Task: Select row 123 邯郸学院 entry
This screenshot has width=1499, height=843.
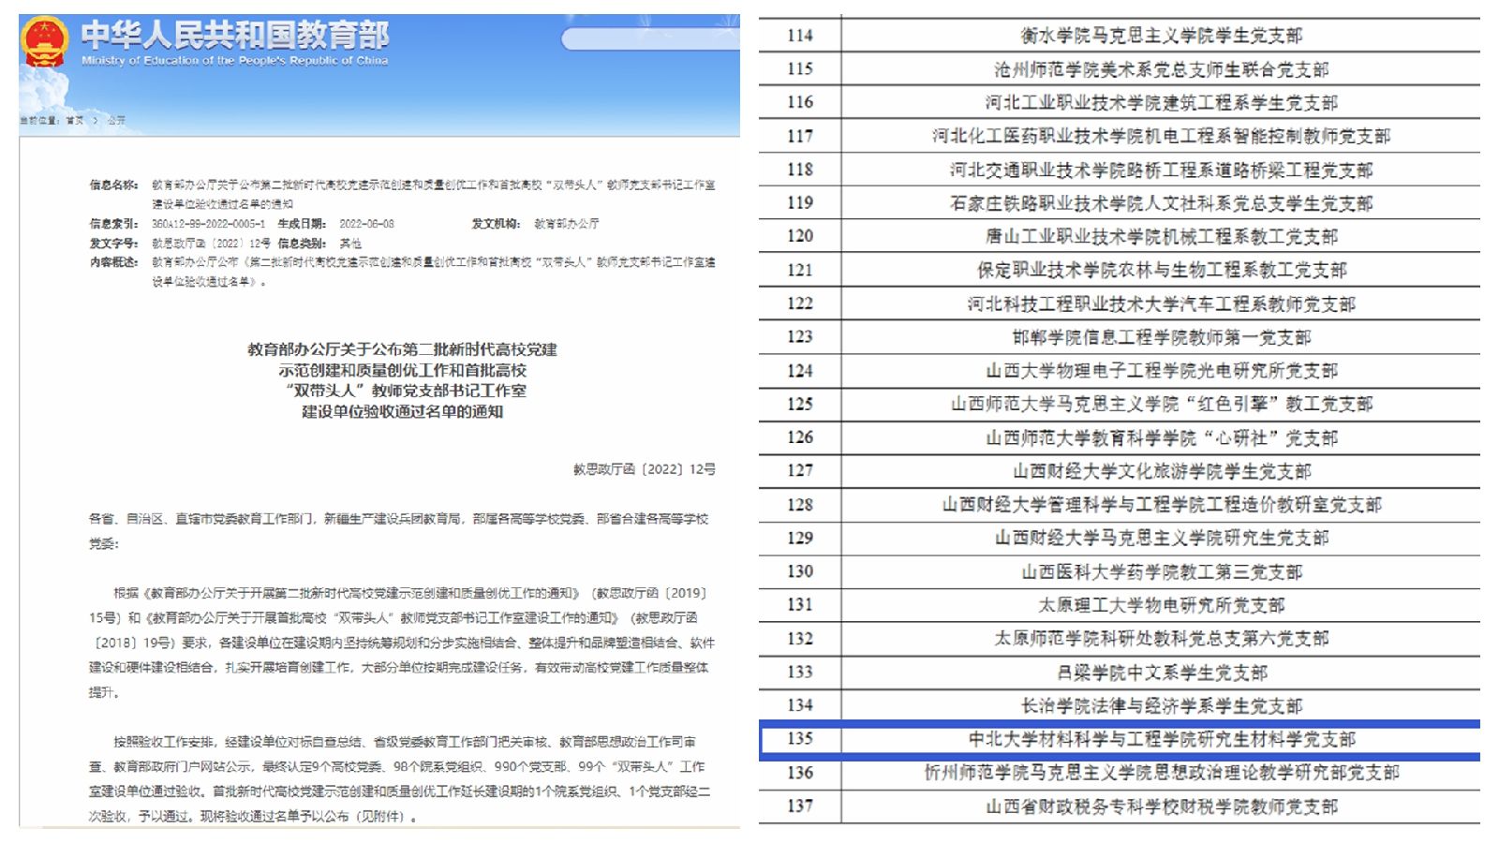Action: (1161, 337)
